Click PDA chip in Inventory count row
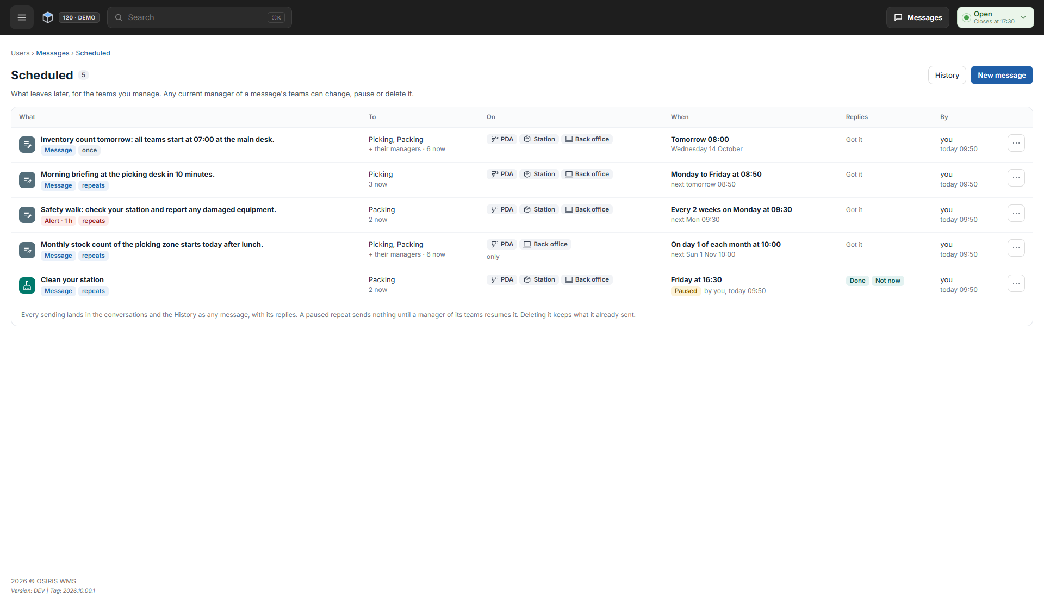1044x609 pixels. (502, 139)
